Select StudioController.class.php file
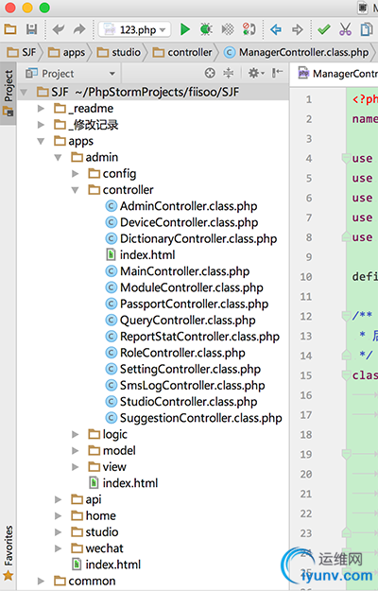The width and height of the screenshot is (378, 591). point(181,402)
